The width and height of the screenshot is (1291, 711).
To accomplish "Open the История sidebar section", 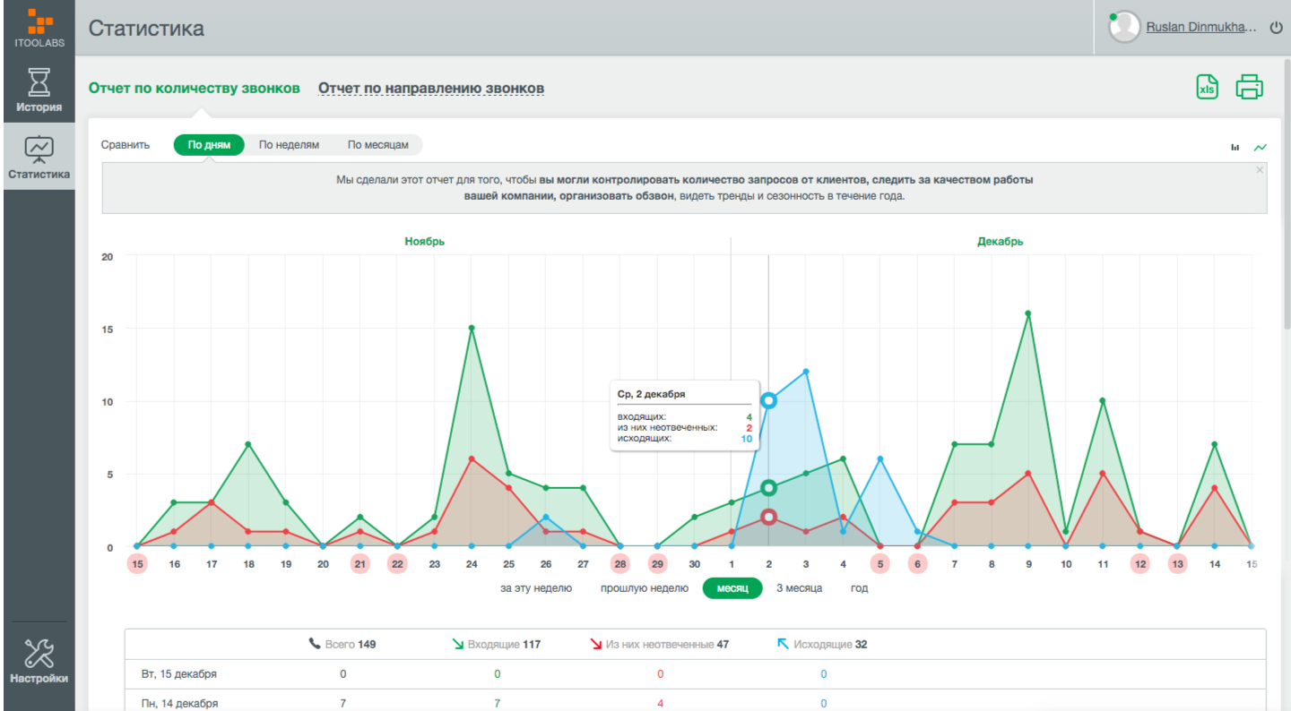I will 39,90.
